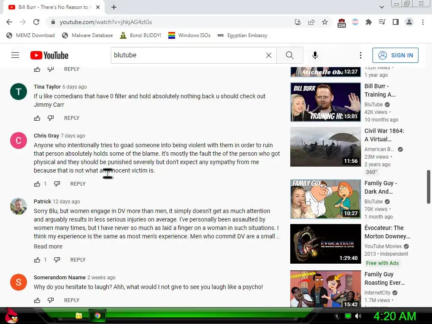The height and width of the screenshot is (324, 432).
Task: Reply to Chris Gray's comment
Action: [78, 184]
